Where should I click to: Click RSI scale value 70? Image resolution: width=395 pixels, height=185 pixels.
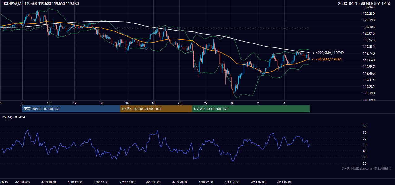coord(364,132)
